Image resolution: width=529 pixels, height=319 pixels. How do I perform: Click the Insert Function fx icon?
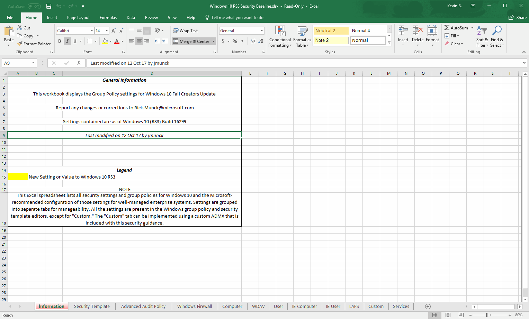(79, 63)
